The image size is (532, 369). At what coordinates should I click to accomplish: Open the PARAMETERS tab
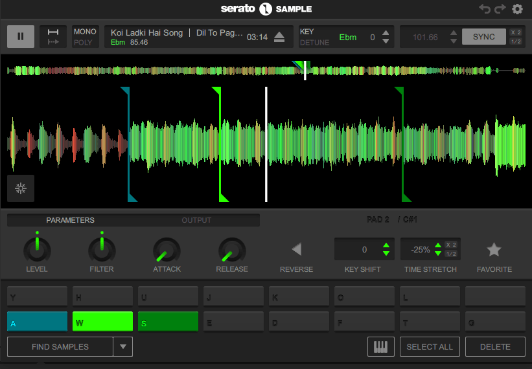tap(70, 220)
